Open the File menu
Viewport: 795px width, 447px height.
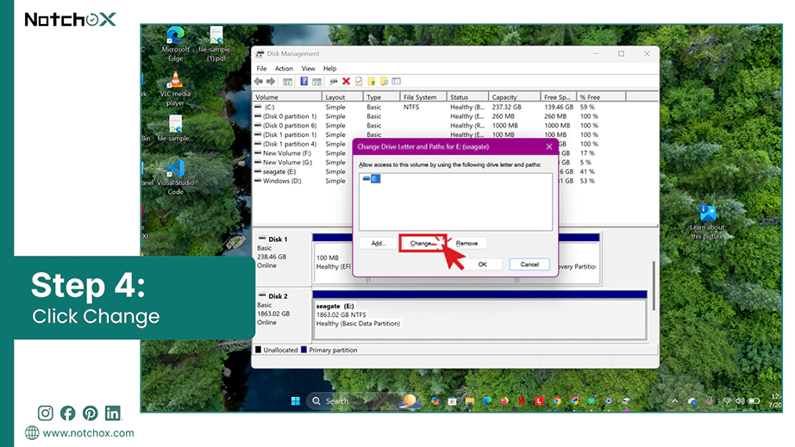(x=261, y=68)
